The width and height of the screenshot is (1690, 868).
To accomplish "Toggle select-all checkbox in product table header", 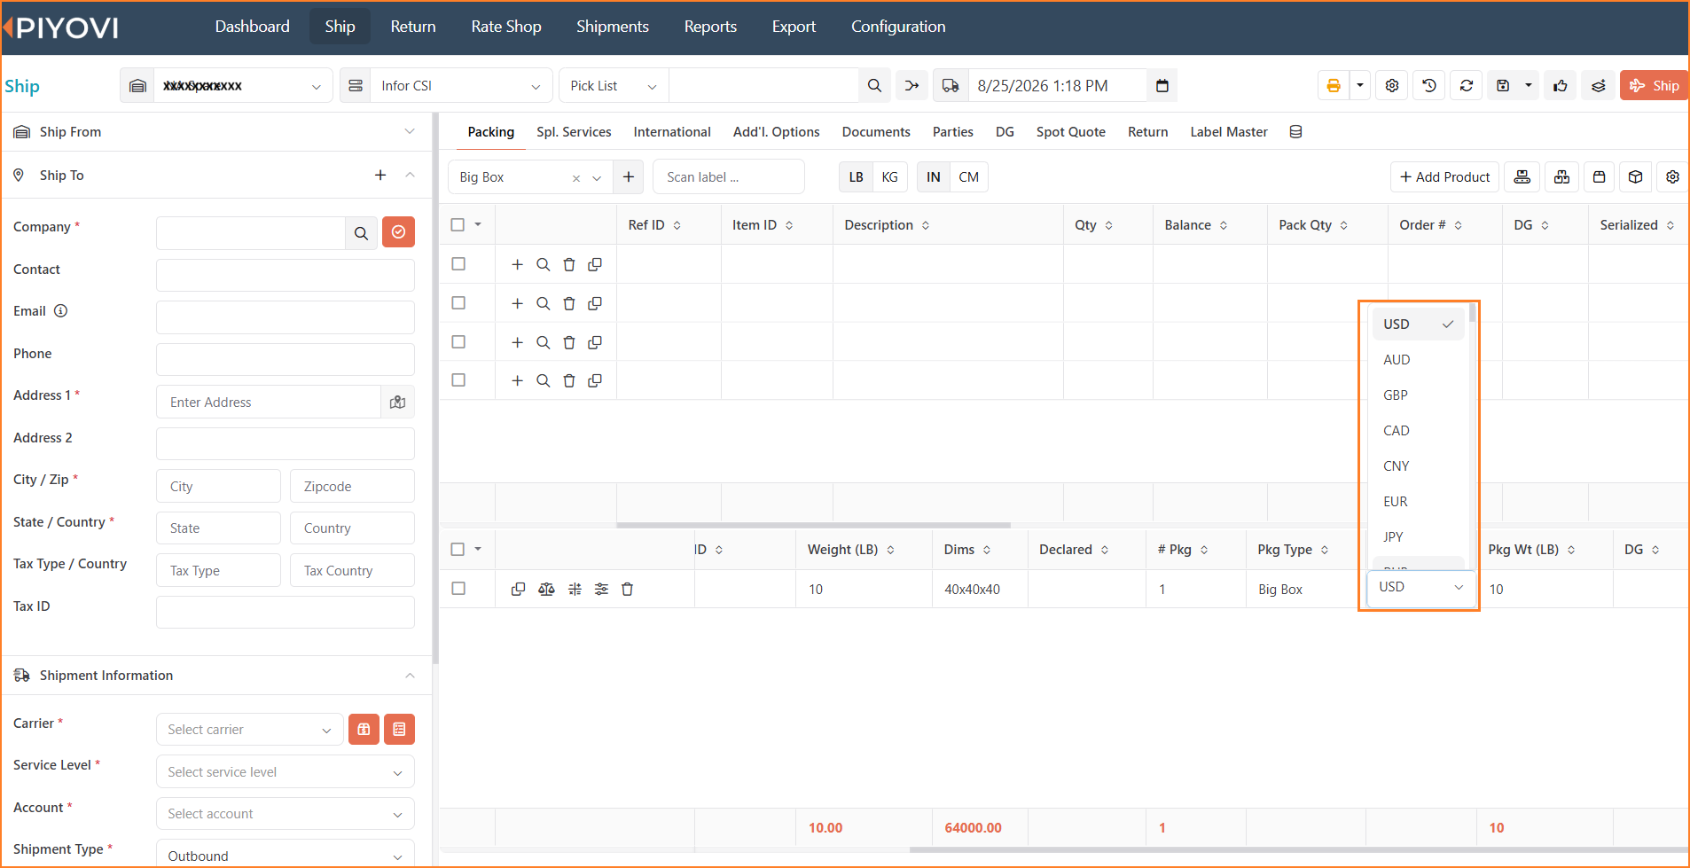I will click(458, 225).
